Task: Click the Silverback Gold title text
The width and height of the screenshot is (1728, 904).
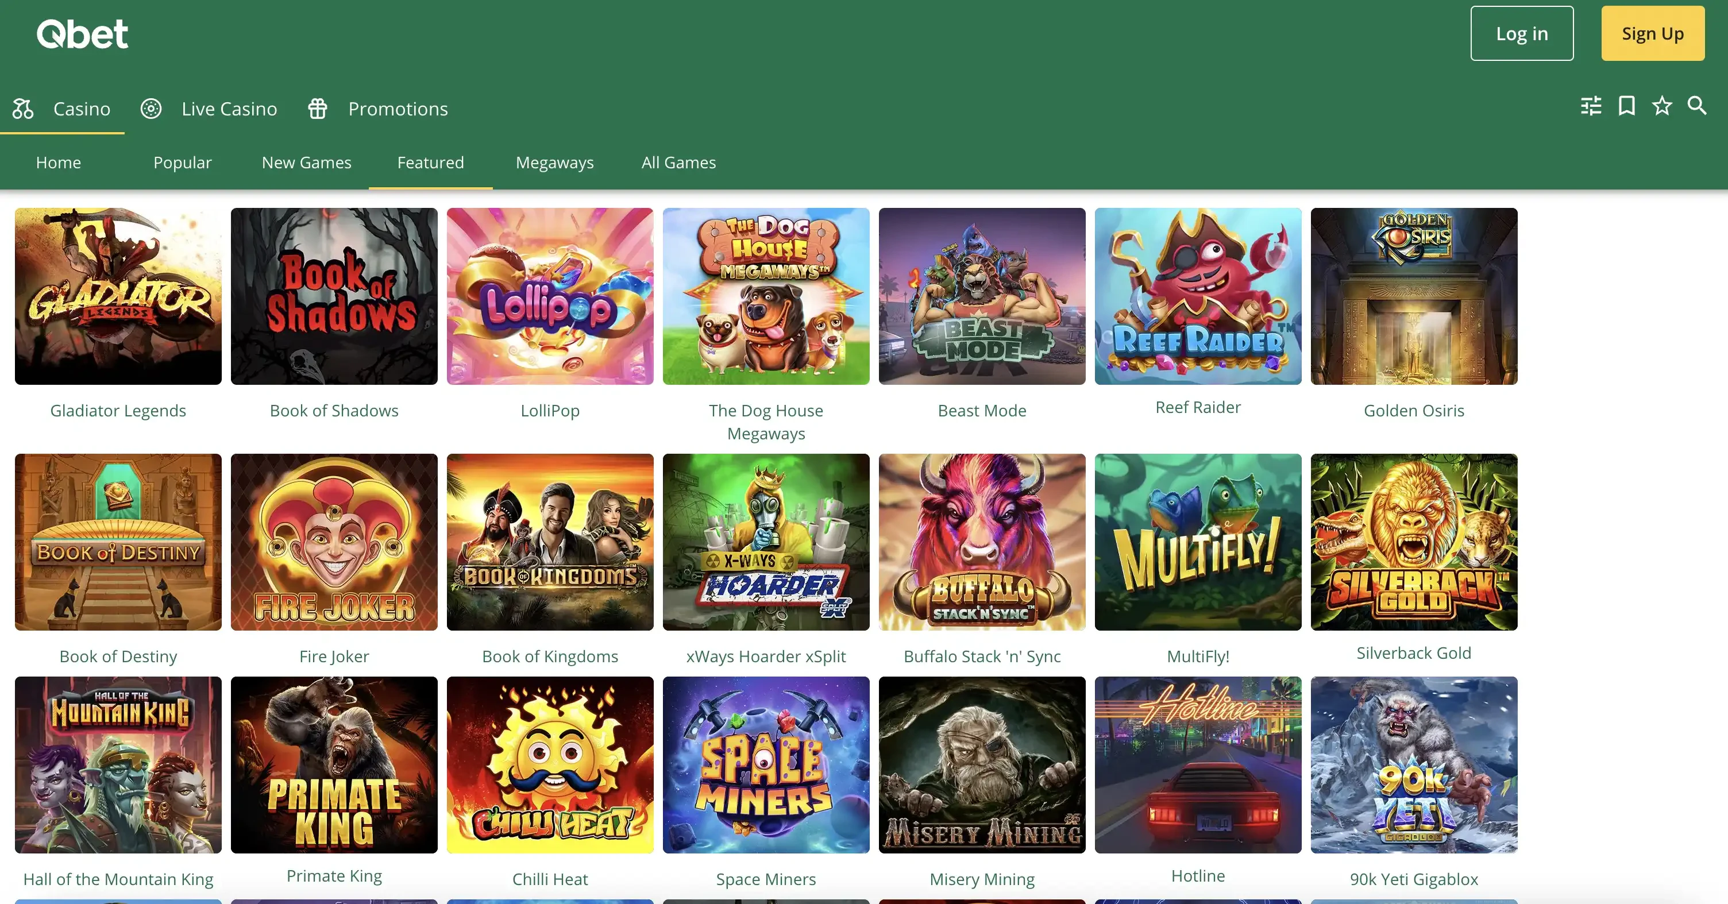Action: 1414,652
